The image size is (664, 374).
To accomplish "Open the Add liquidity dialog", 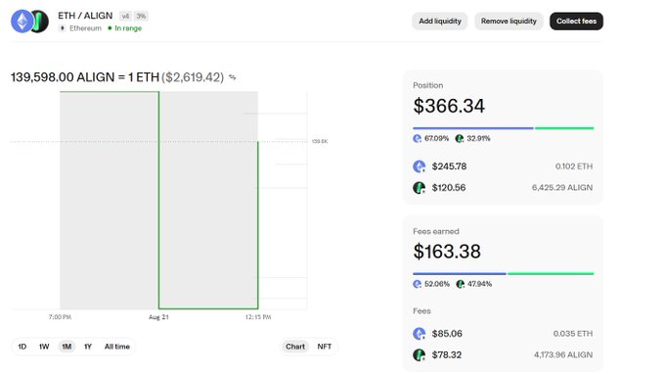I will 440,22.
